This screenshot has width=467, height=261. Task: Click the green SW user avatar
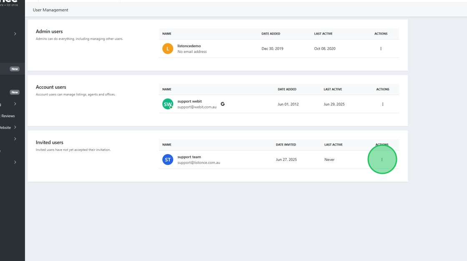point(168,104)
